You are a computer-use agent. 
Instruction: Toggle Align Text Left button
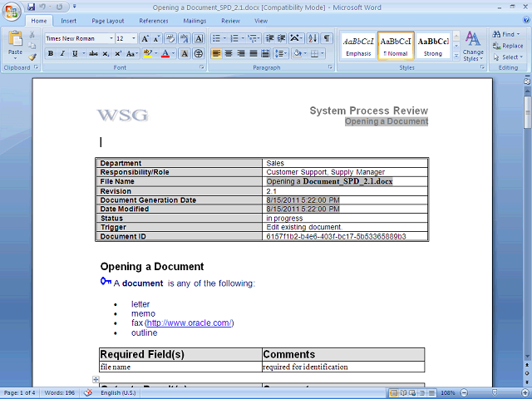216,53
